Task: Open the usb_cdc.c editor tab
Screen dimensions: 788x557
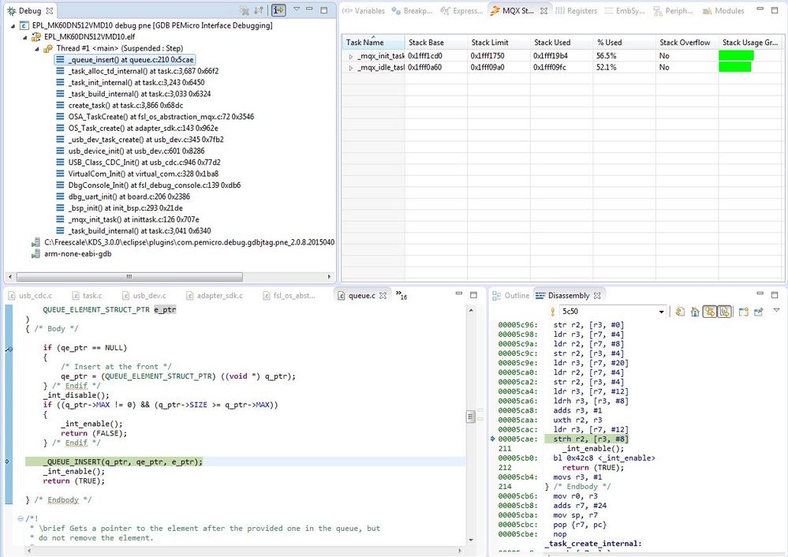Action: pyautogui.click(x=30, y=296)
